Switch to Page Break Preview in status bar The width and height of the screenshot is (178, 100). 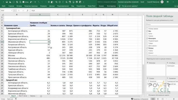point(163,99)
